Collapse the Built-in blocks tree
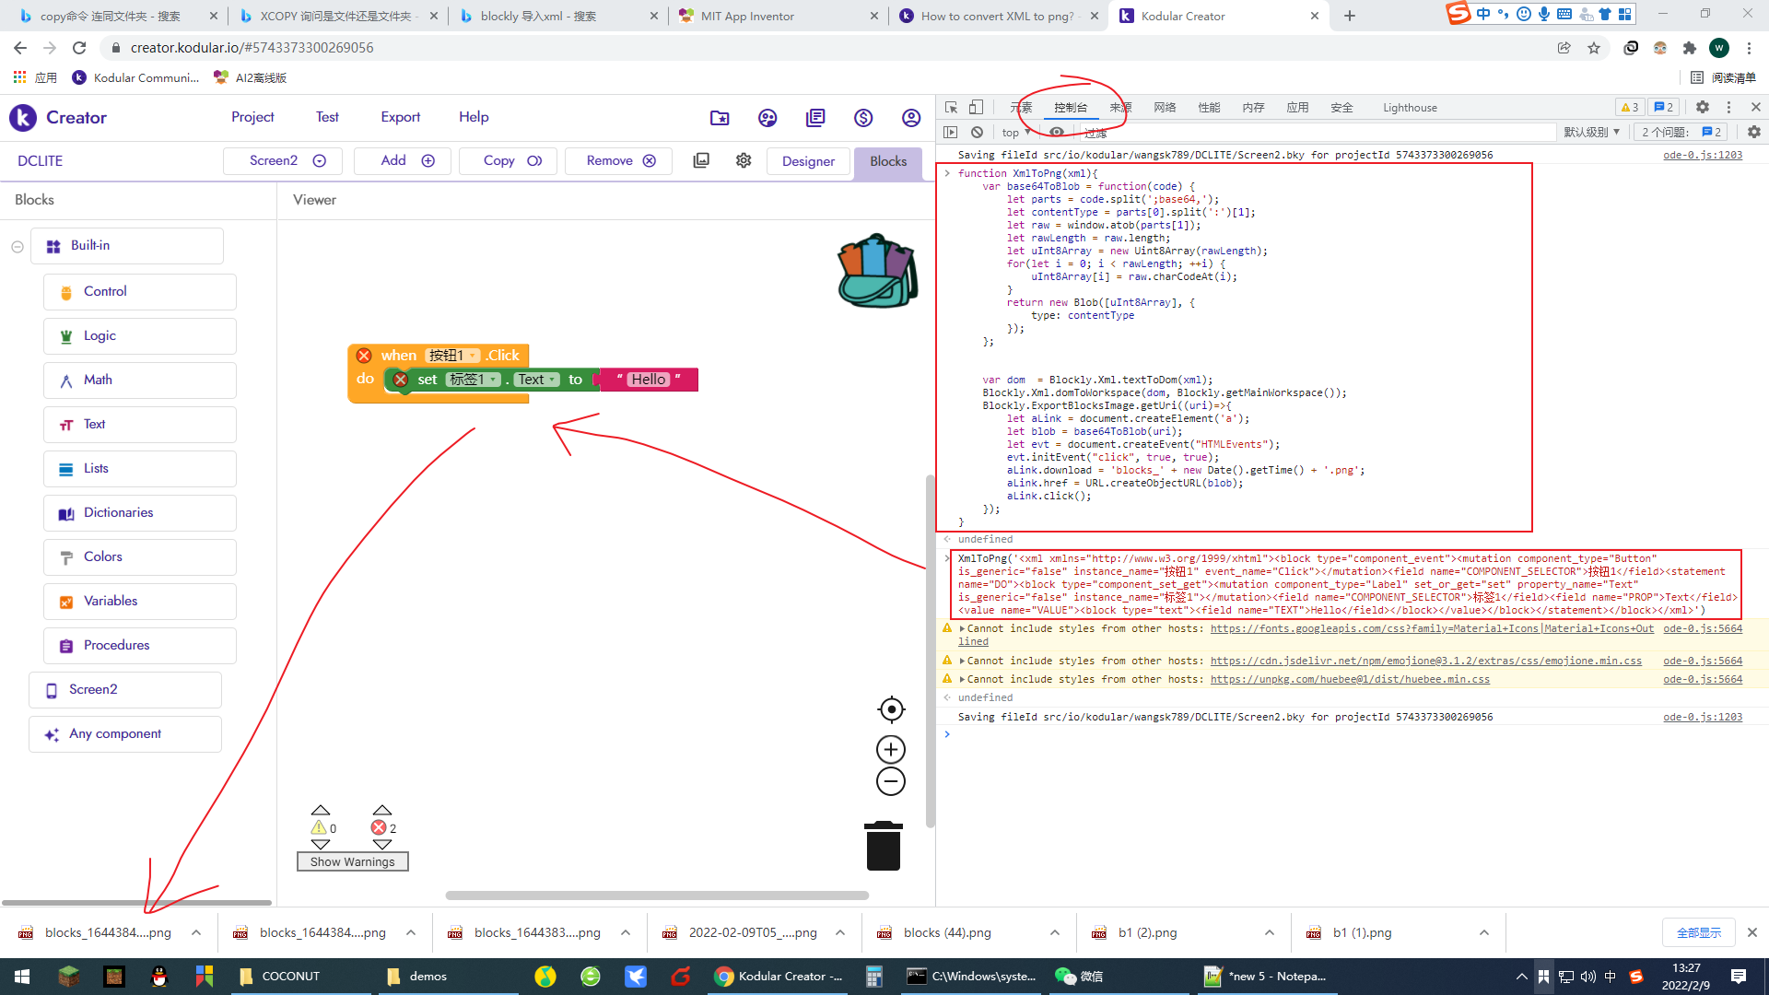Viewport: 1769px width, 995px height. (x=18, y=246)
